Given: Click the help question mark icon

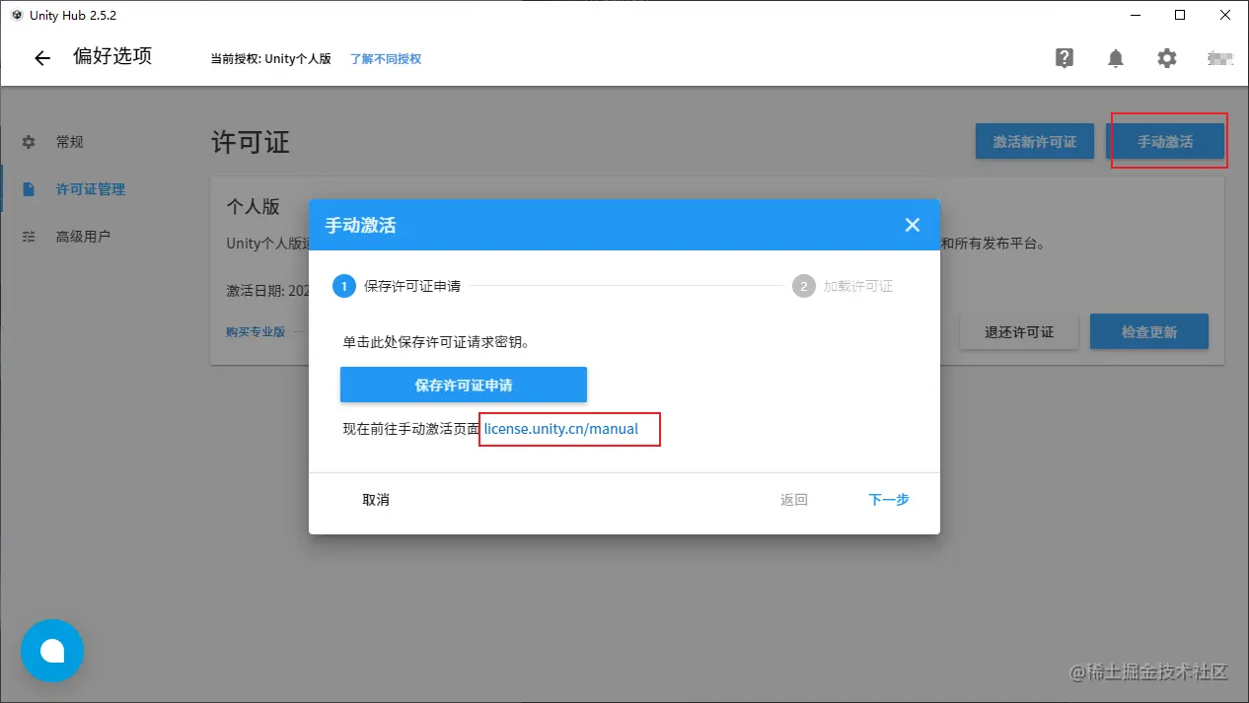Looking at the screenshot, I should (1064, 58).
